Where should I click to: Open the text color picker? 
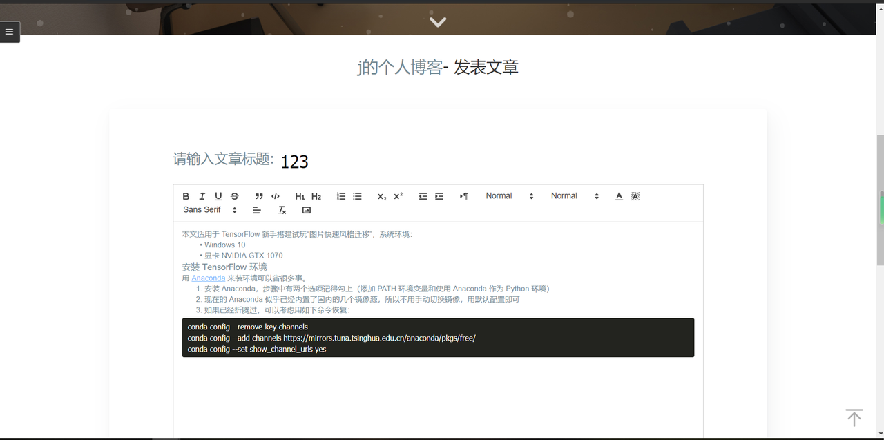(x=619, y=195)
